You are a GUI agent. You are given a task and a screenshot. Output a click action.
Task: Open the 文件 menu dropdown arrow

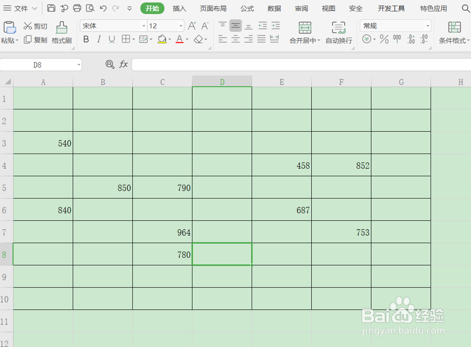click(x=34, y=8)
